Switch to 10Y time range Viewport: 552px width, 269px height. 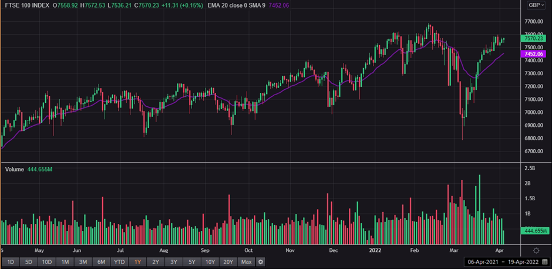(210, 262)
